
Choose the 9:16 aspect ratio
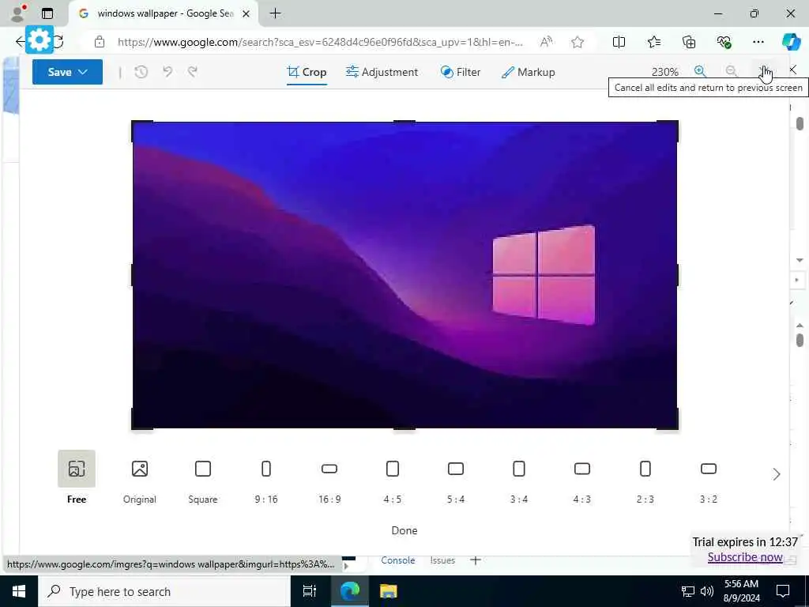pyautogui.click(x=265, y=477)
